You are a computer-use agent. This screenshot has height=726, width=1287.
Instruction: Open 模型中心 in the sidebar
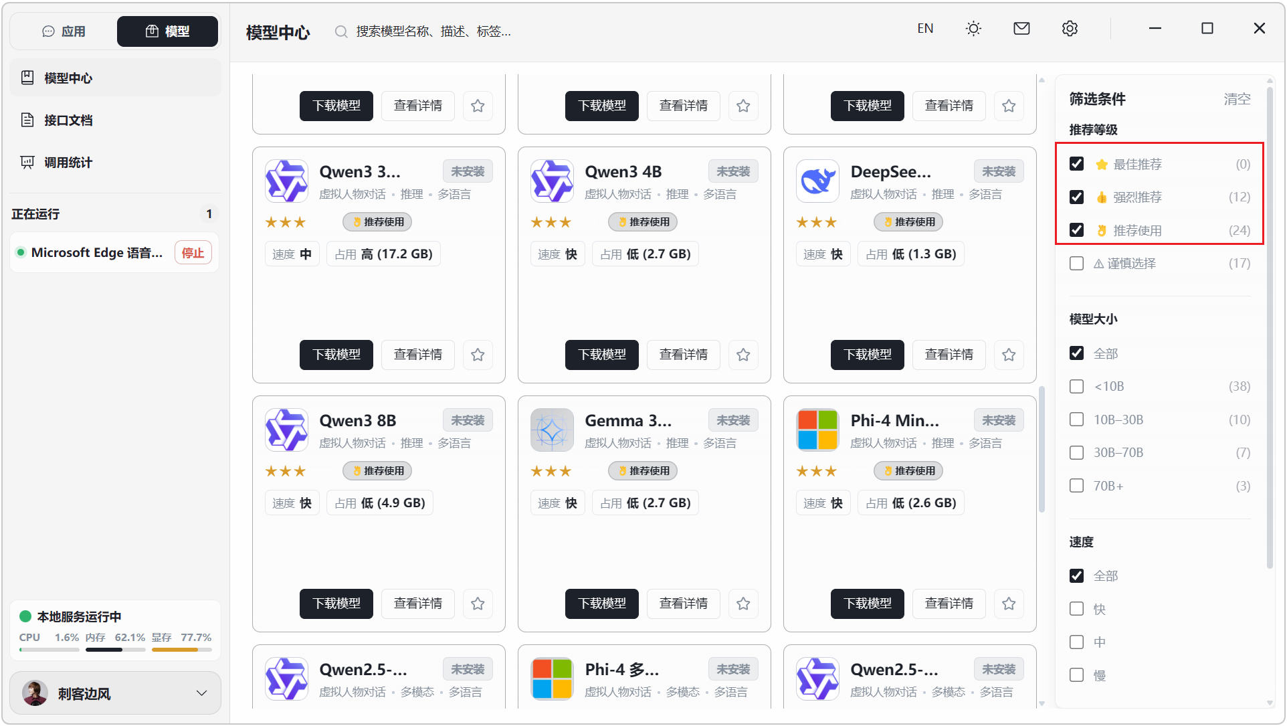pyautogui.click(x=115, y=78)
